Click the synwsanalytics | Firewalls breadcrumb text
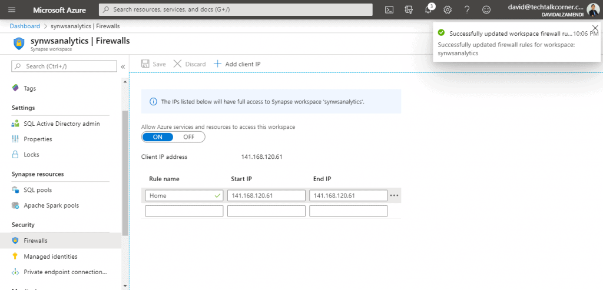The image size is (603, 290). 85,26
